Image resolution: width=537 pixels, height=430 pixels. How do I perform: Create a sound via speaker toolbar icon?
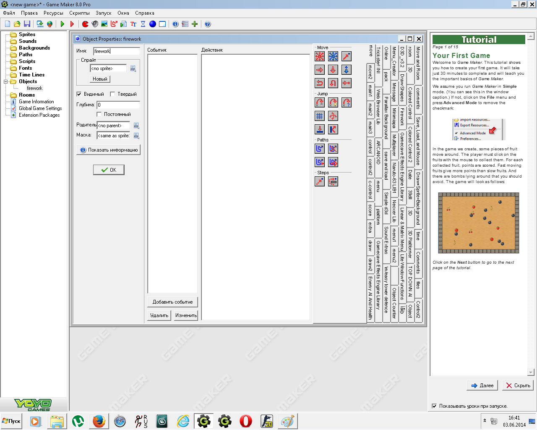[x=95, y=24]
